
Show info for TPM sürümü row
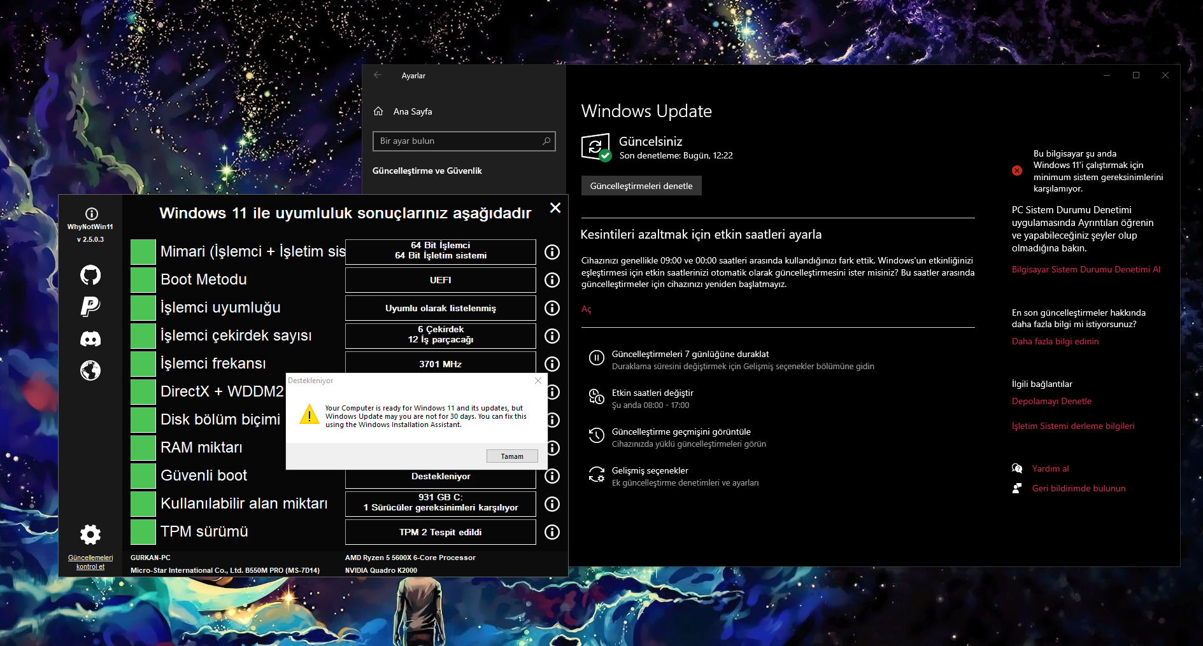[552, 532]
